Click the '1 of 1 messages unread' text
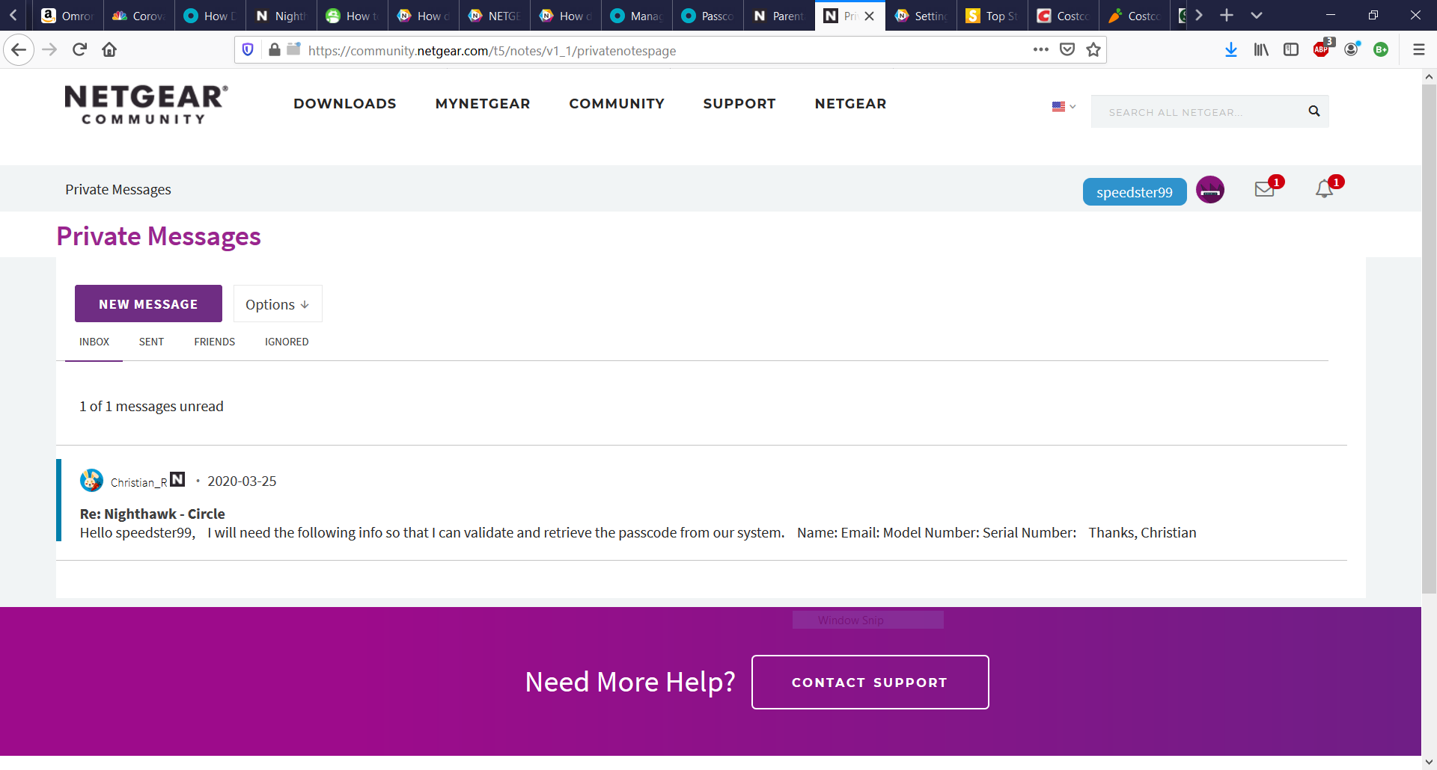1437x770 pixels. pos(151,406)
